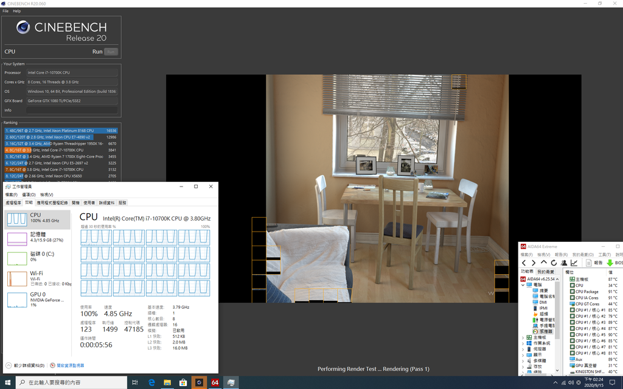623x389 pixels.
Task: Select 超頻 overclock item in AIDA64 tree
Action: [540, 314]
